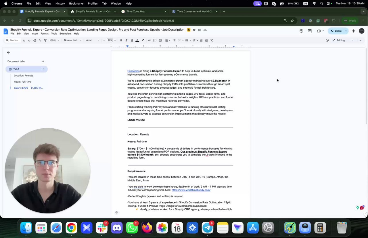Image resolution: width=368 pixels, height=238 pixels.
Task: Jump to 'Hours: Full-time' outline heading
Action: click(23, 82)
